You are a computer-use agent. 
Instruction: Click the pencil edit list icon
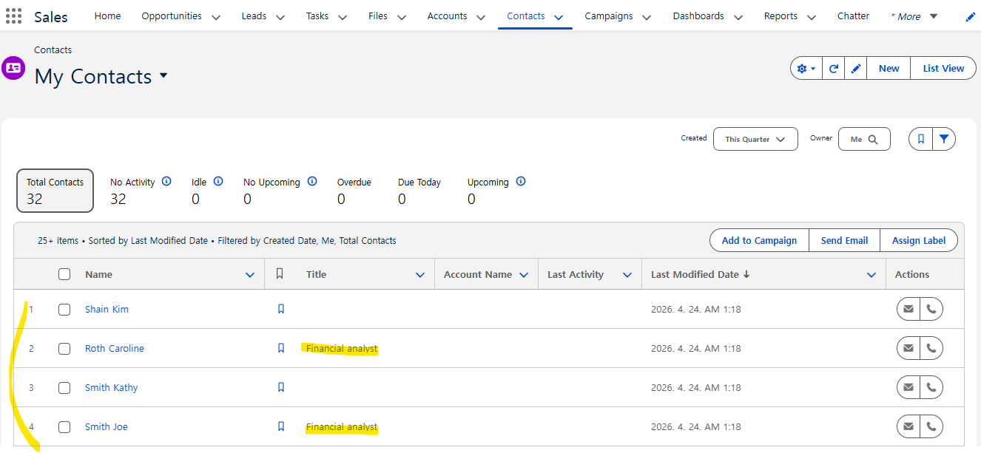click(856, 69)
